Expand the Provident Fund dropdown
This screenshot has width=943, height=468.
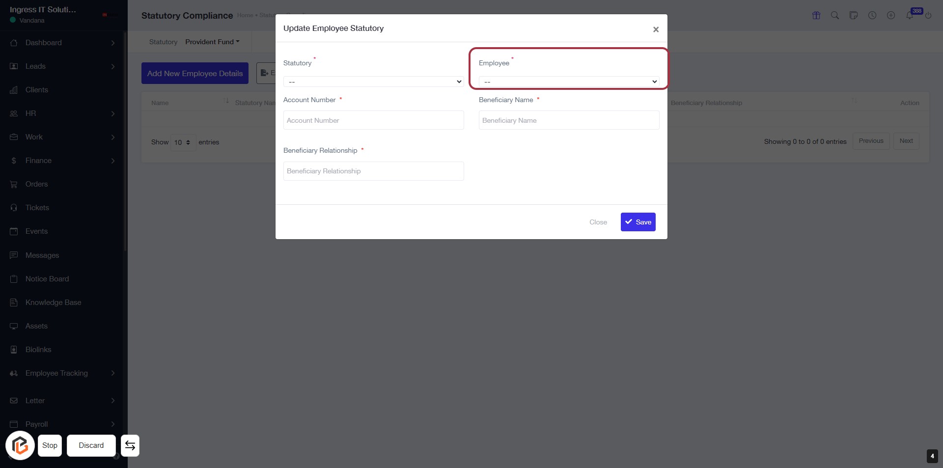[x=212, y=42]
